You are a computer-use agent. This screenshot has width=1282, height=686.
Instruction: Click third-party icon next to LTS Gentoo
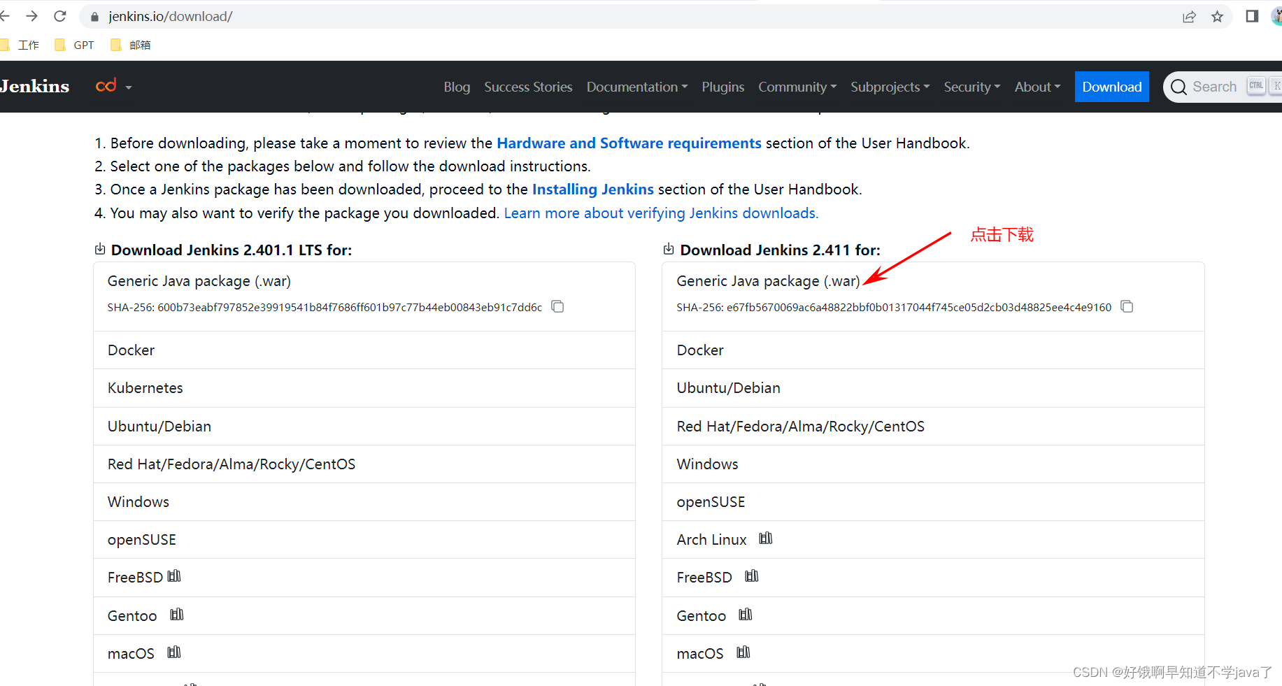(177, 615)
